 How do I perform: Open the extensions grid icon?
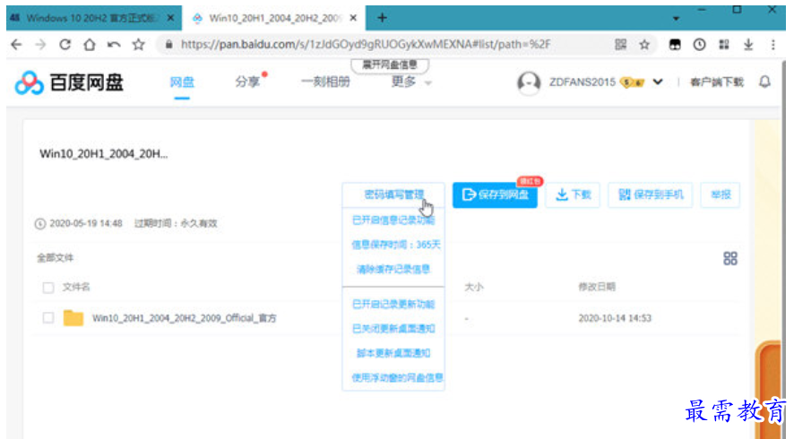(x=723, y=45)
